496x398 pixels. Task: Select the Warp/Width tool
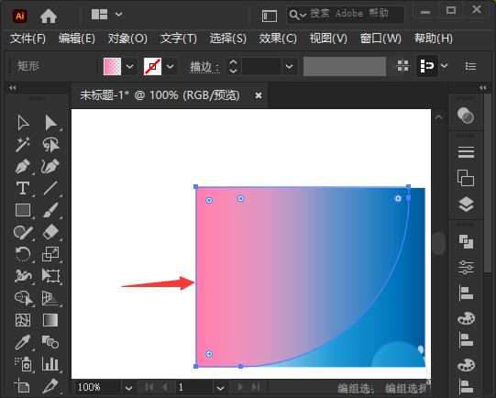[23, 276]
